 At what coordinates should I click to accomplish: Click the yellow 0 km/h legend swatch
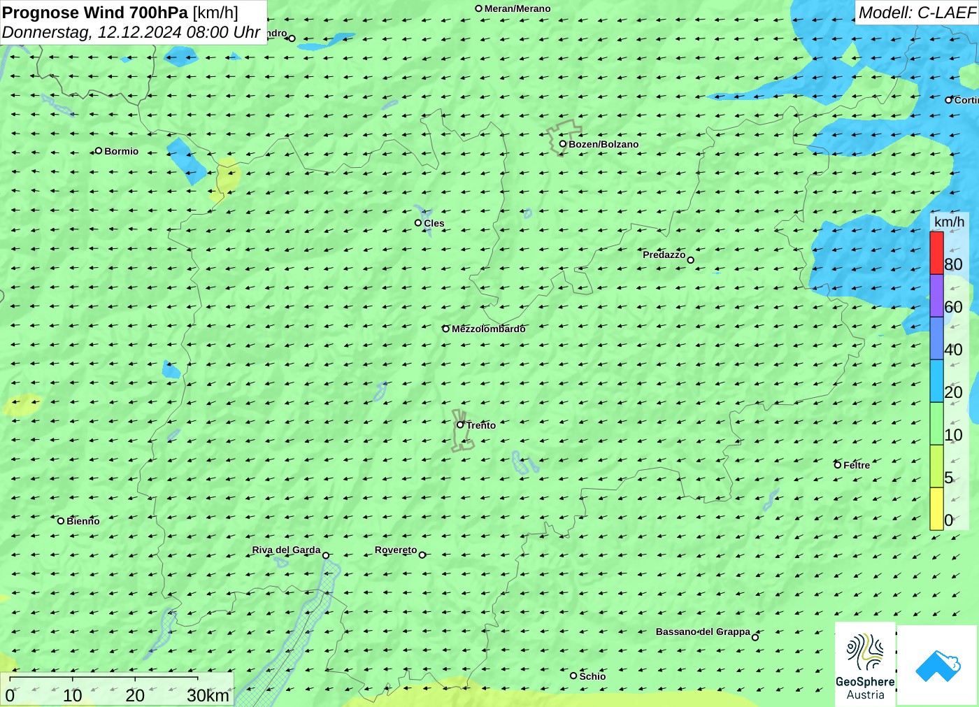[x=937, y=509]
